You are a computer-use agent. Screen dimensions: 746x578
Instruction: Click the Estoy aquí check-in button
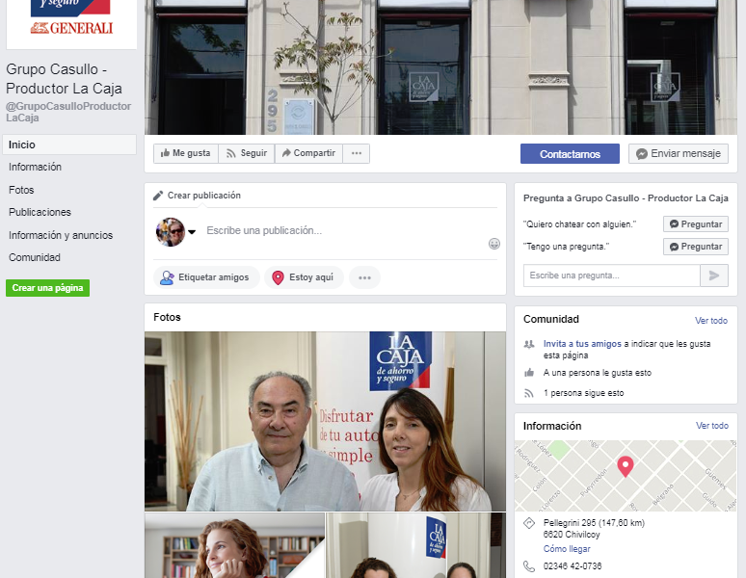[304, 277]
